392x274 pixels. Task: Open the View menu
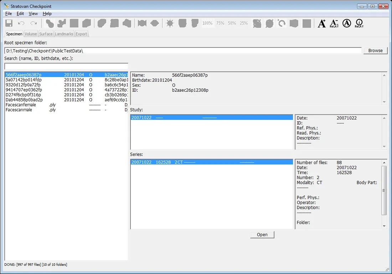33,14
